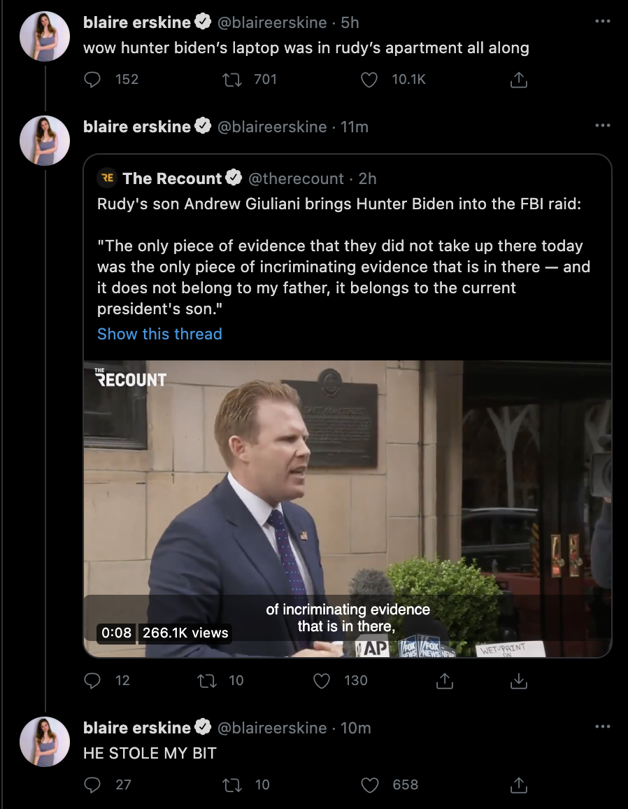
Task: Play the Andrew Giuliani video
Action: 348,509
